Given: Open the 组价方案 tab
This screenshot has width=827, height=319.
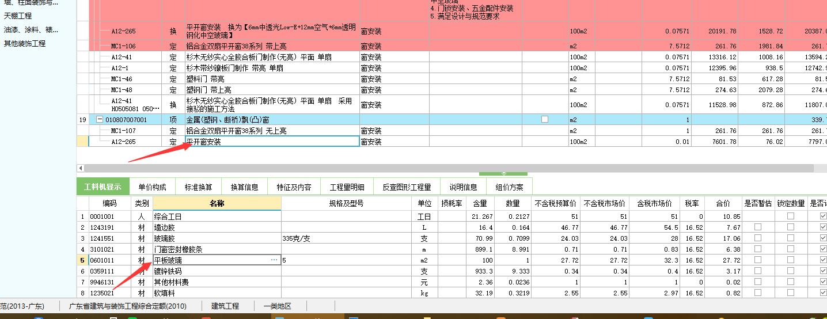Looking at the screenshot, I should (509, 187).
